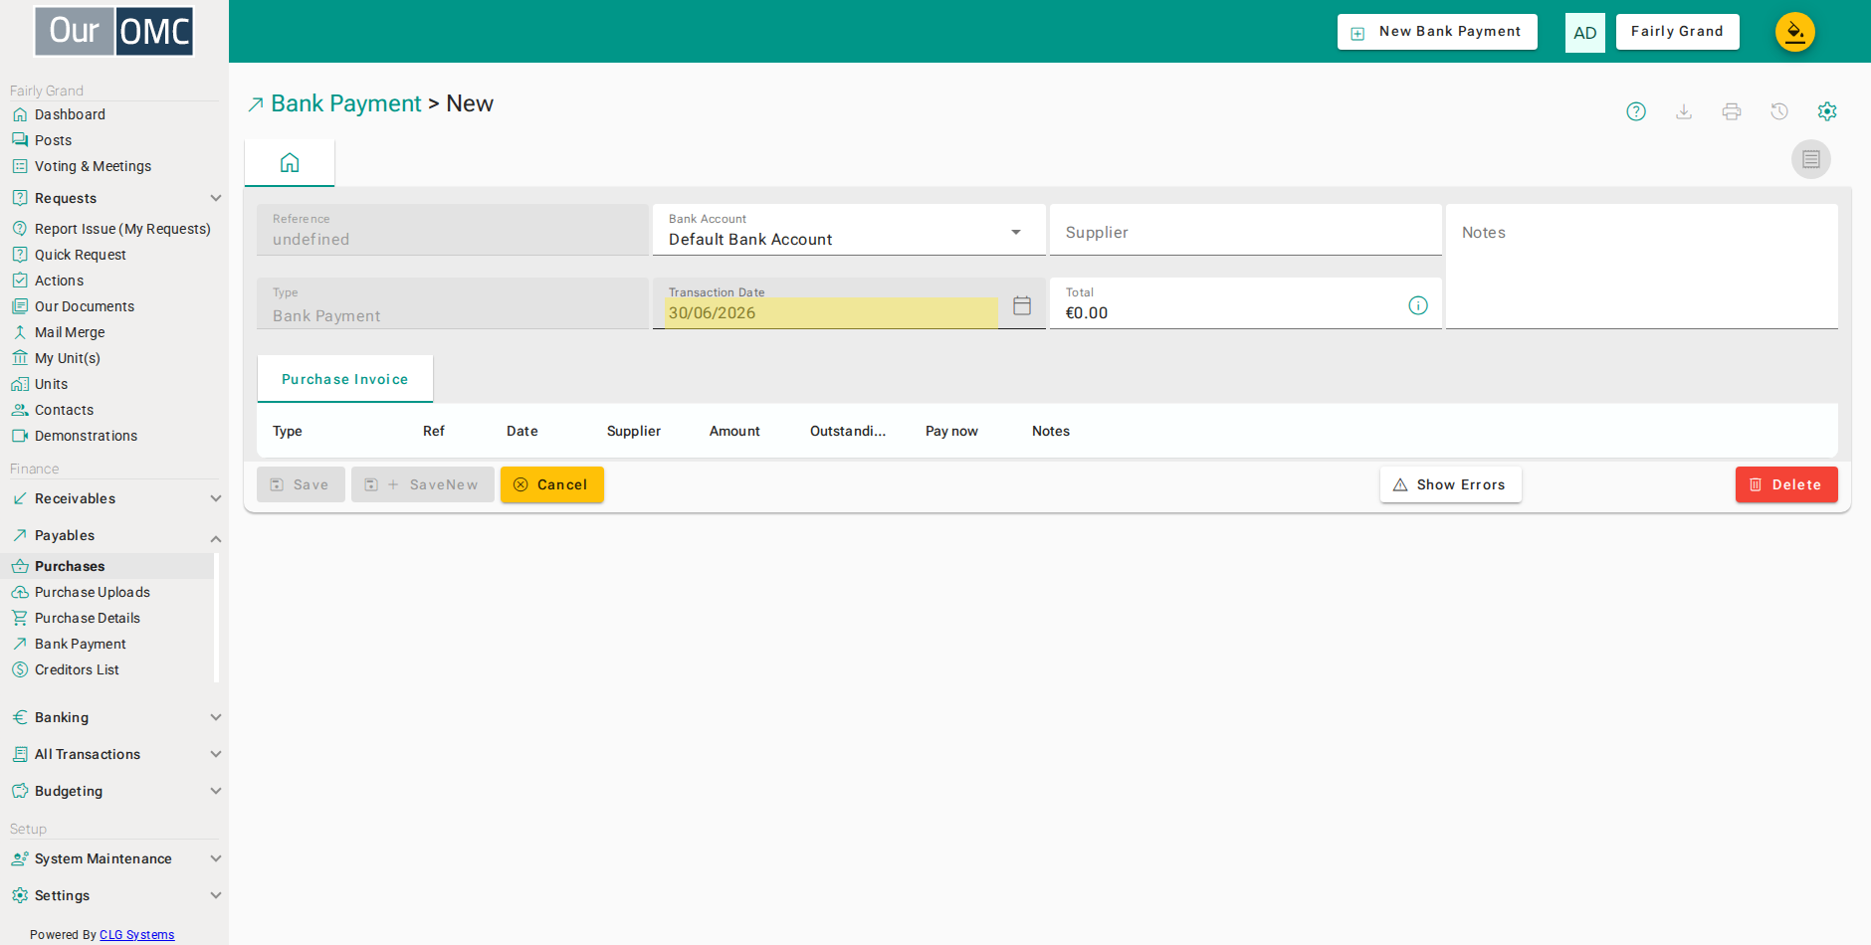Click the Our OMC logo
1871x945 pixels.
[x=114, y=32]
